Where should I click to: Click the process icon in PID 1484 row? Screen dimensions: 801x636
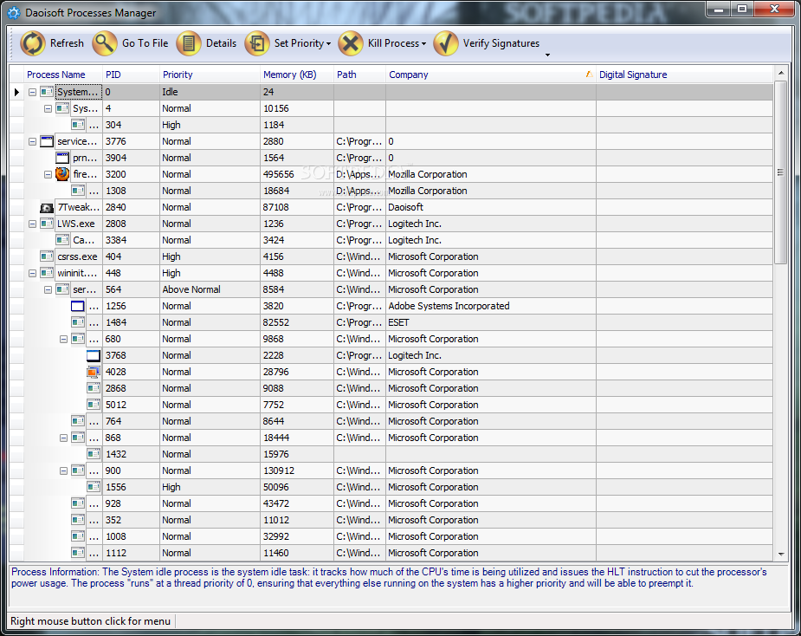(x=78, y=322)
